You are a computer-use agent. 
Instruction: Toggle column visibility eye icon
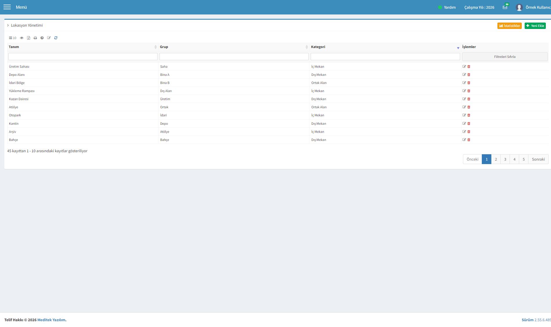pyautogui.click(x=22, y=38)
